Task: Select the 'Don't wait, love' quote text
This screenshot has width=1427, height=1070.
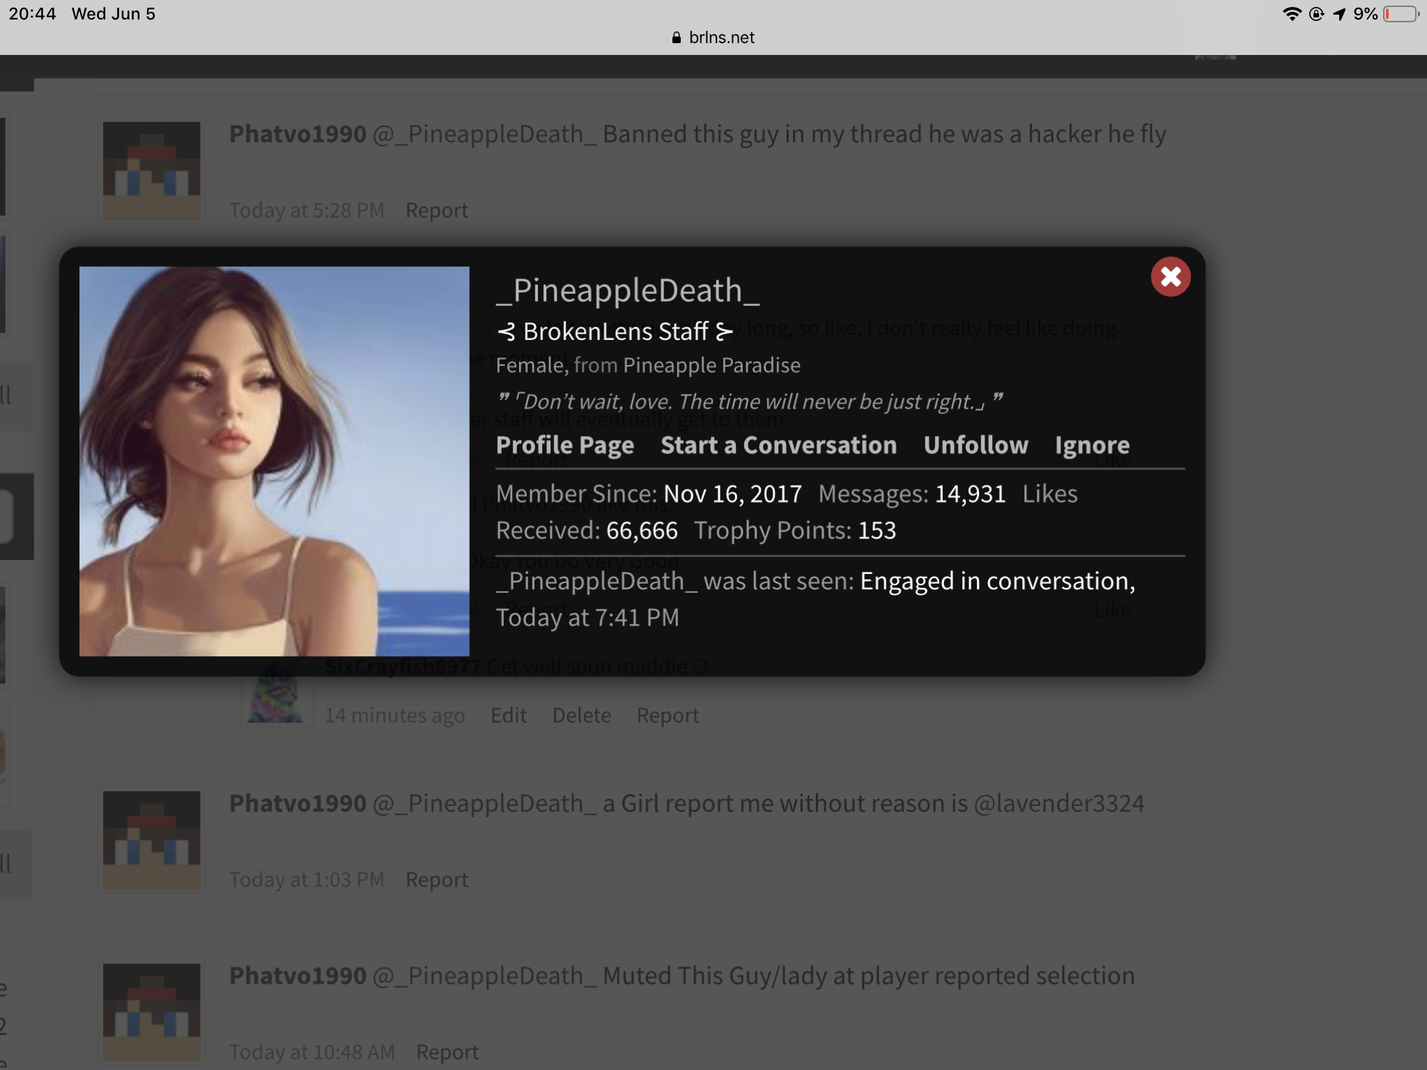Action: (x=749, y=401)
